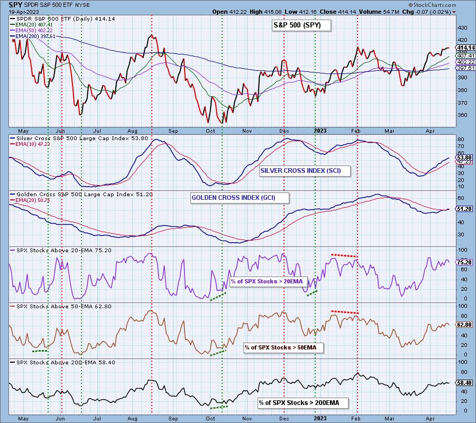Click the 75.20 value tag on right axis
This screenshot has height=423, width=476.
464,262
